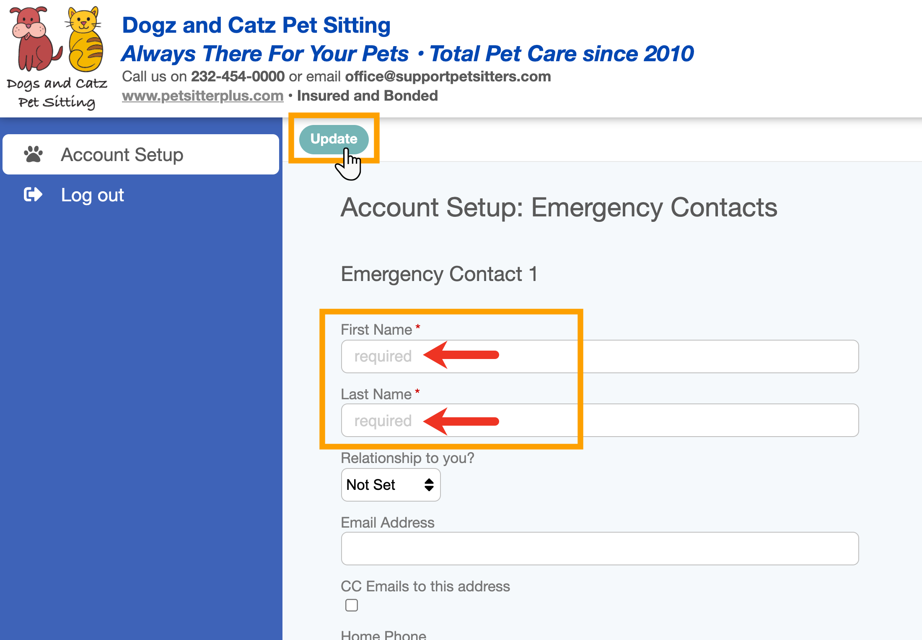Open www.petsitterplus.com link
Viewport: 922px width, 640px height.
click(x=202, y=96)
